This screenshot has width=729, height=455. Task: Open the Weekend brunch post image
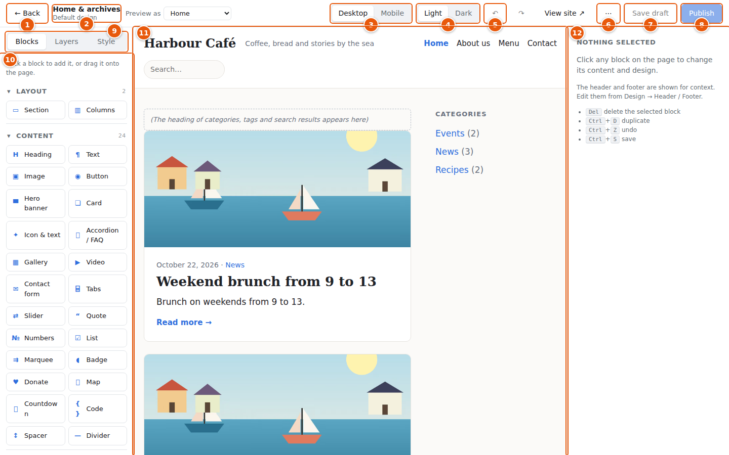pyautogui.click(x=277, y=189)
